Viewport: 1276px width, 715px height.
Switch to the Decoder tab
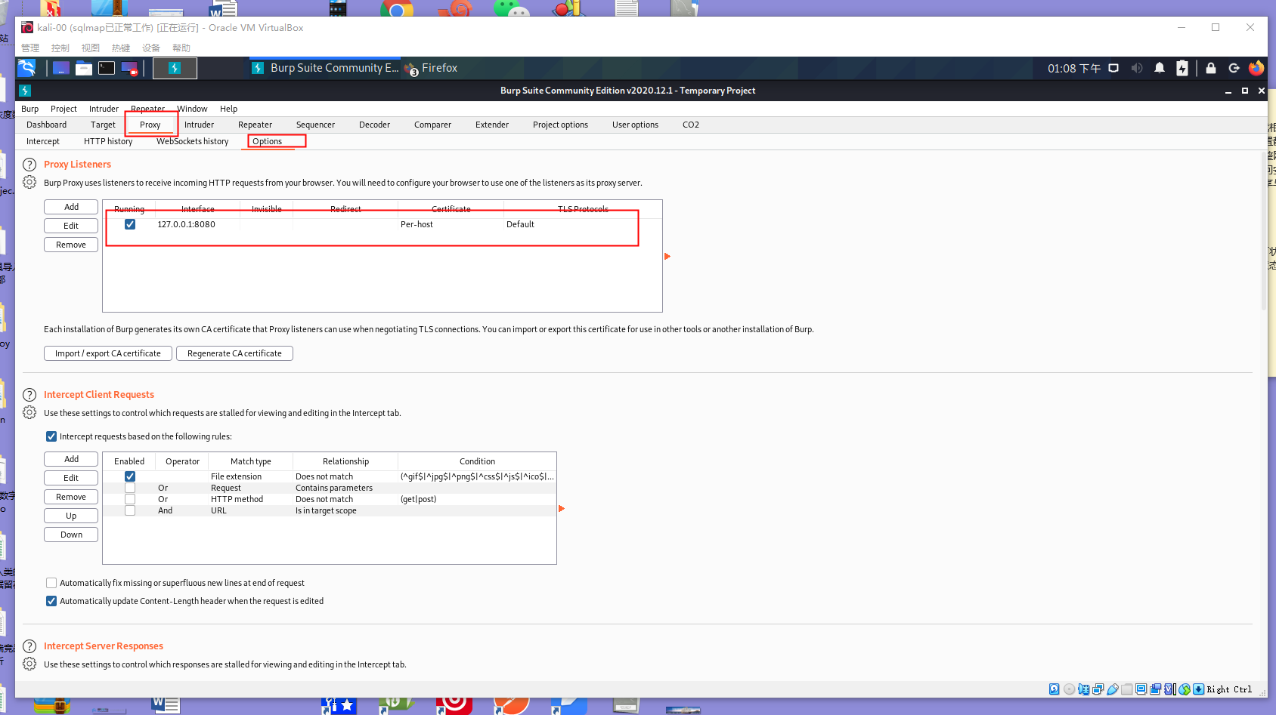click(x=374, y=125)
